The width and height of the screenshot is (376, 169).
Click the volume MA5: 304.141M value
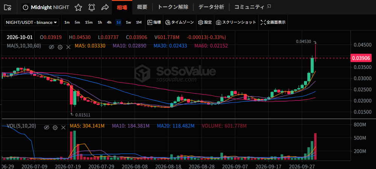coord(87,126)
